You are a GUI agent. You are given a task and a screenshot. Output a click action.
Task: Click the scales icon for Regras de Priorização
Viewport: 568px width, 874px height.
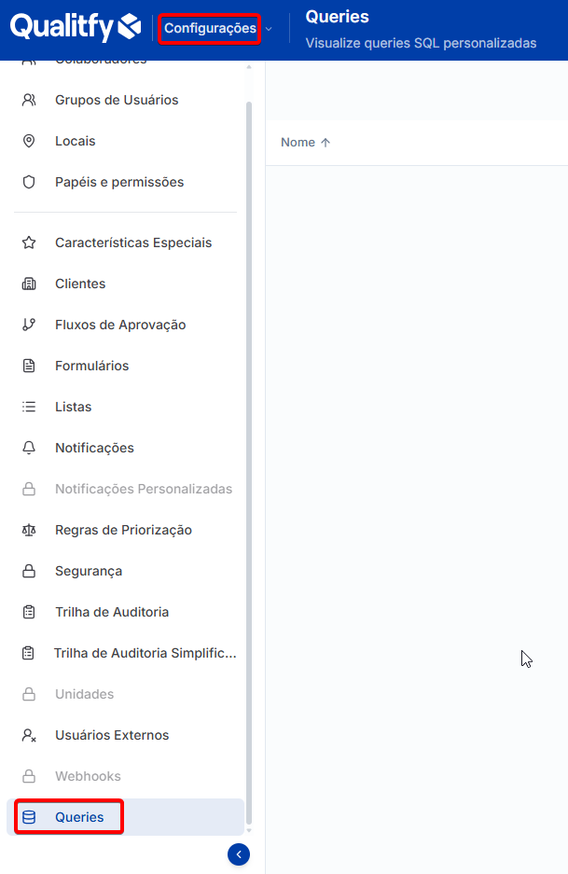click(x=29, y=530)
